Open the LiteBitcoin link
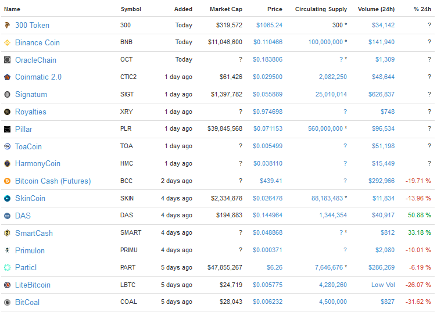437x312 pixels. [33, 285]
